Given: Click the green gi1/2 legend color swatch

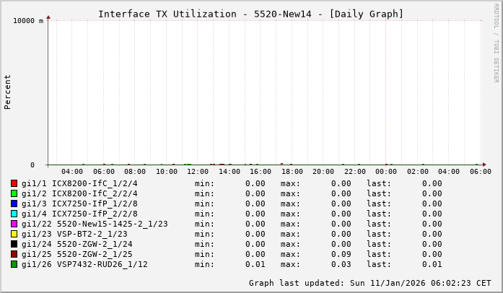Looking at the screenshot, I should tap(14, 193).
